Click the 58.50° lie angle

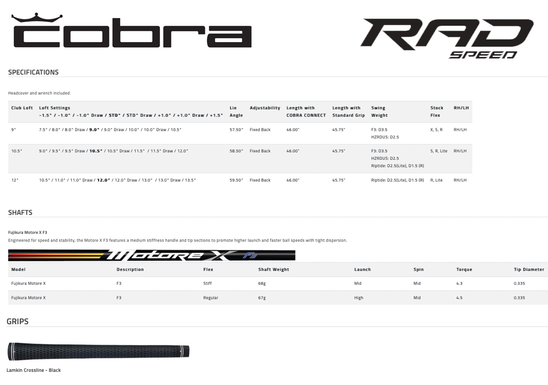[236, 151]
